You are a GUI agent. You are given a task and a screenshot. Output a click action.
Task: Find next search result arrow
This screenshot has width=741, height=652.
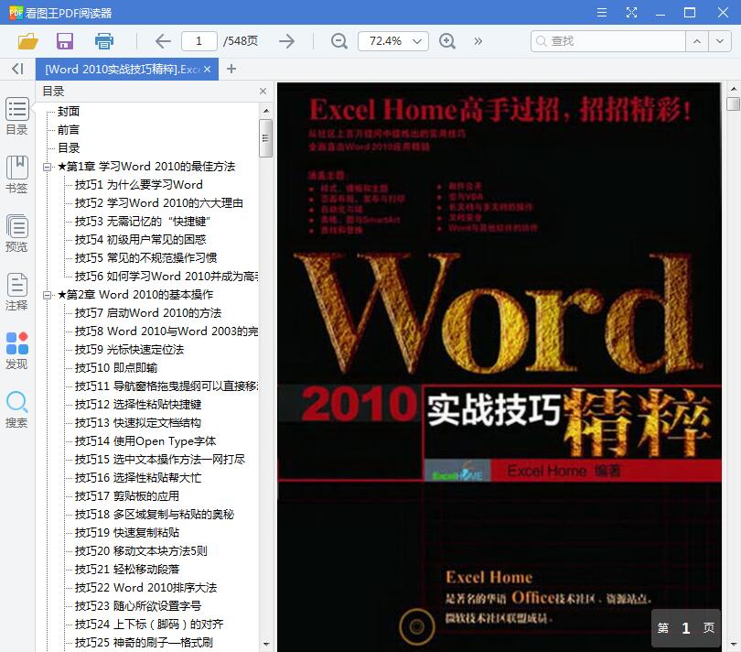[719, 41]
